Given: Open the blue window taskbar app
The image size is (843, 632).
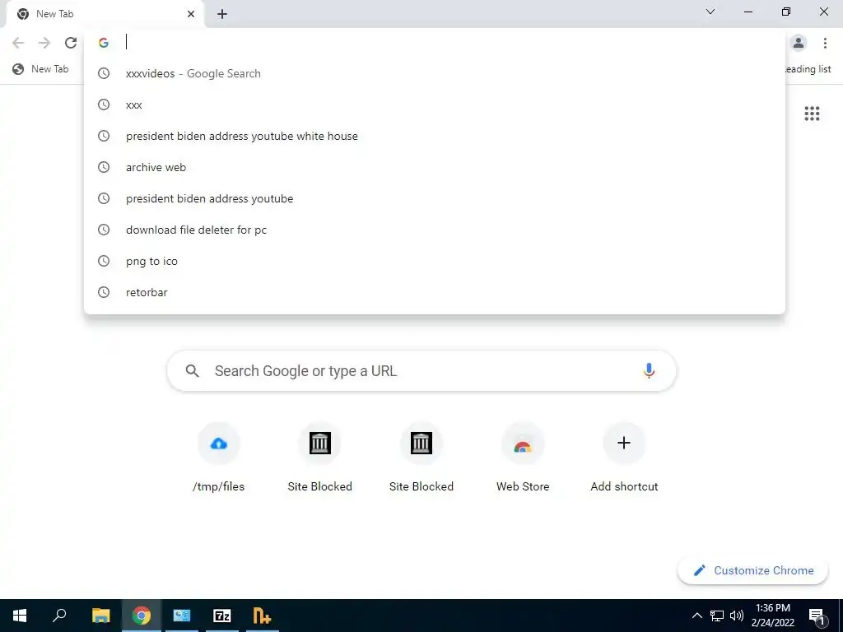Looking at the screenshot, I should [182, 616].
